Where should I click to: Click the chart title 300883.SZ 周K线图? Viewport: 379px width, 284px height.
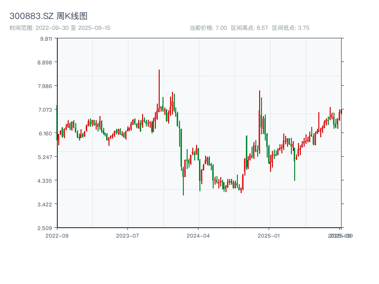(48, 16)
